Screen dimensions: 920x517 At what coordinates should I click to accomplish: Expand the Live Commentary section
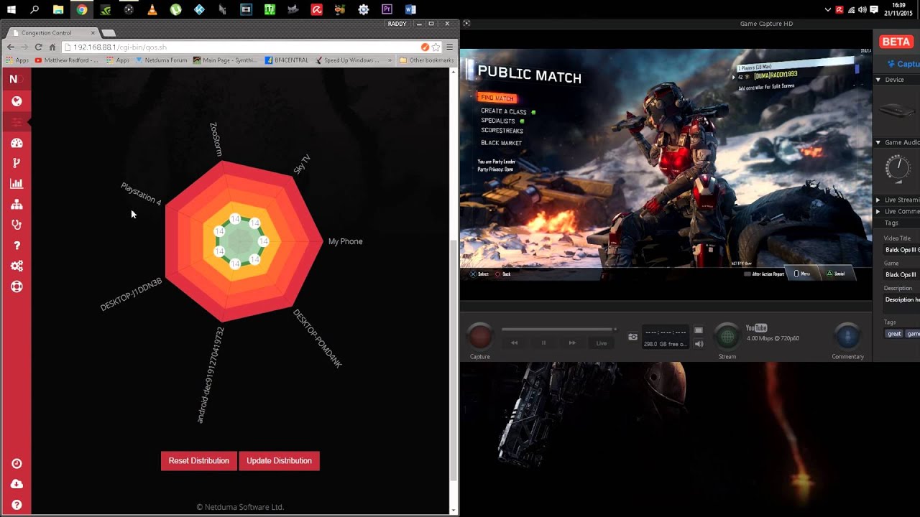click(878, 211)
